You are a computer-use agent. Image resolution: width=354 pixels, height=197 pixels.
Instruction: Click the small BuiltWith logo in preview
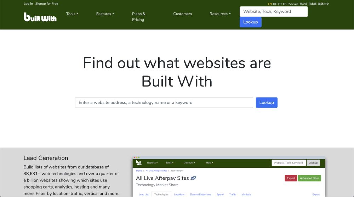(139, 162)
